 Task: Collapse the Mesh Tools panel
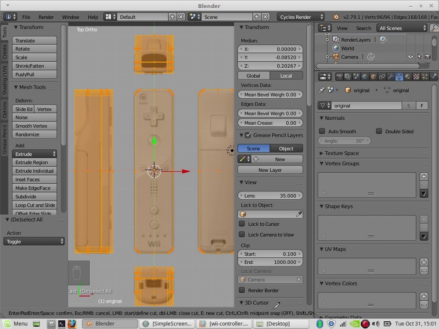click(16, 87)
